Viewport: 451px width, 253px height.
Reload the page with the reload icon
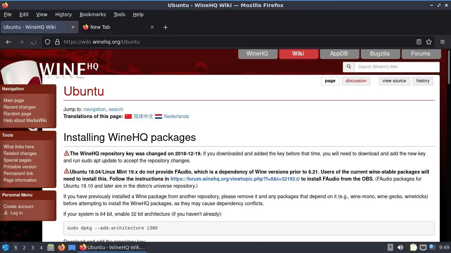point(33,42)
